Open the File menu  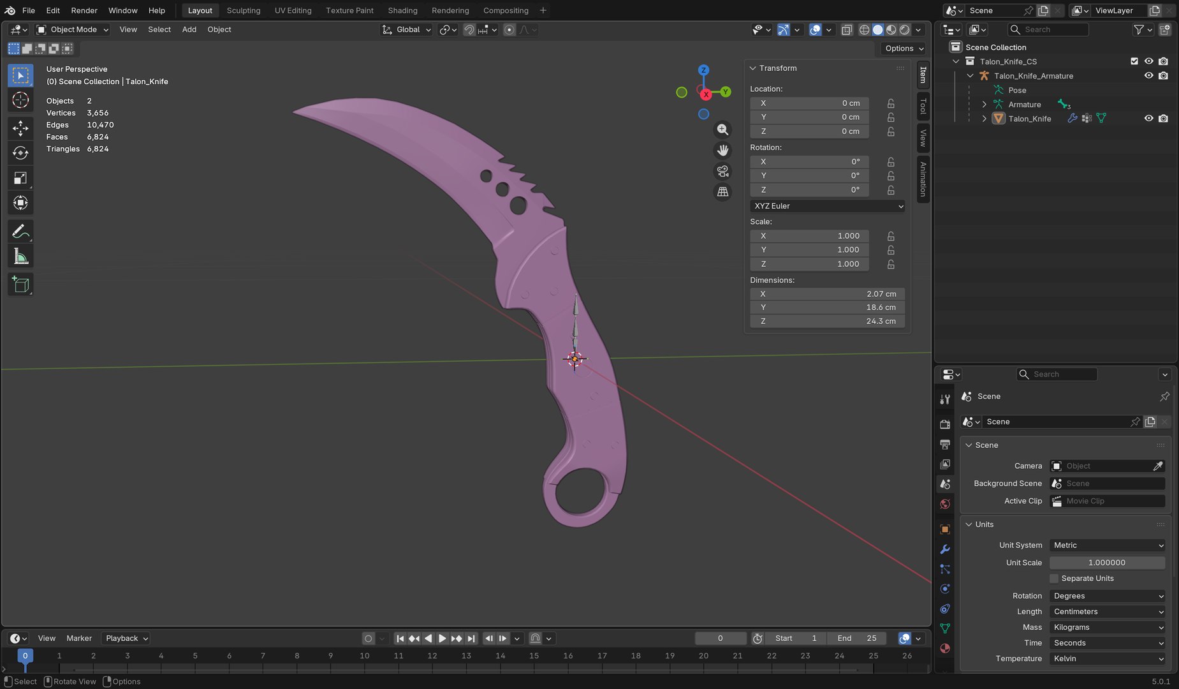tap(29, 10)
